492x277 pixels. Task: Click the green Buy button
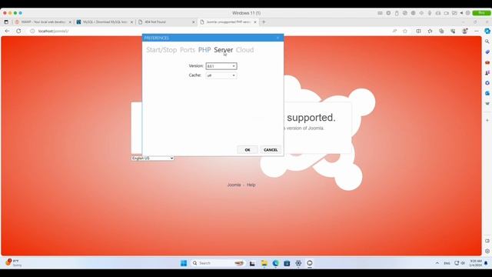tap(482, 13)
